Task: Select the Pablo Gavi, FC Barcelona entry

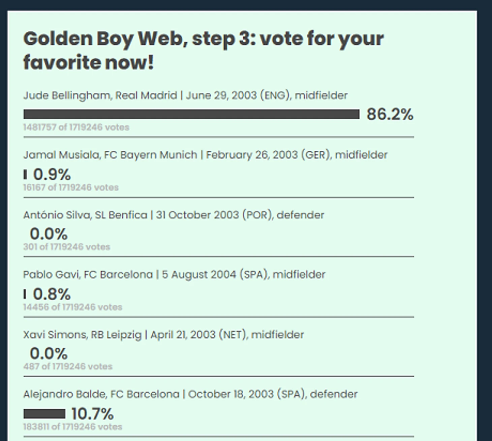Action: coord(174,275)
